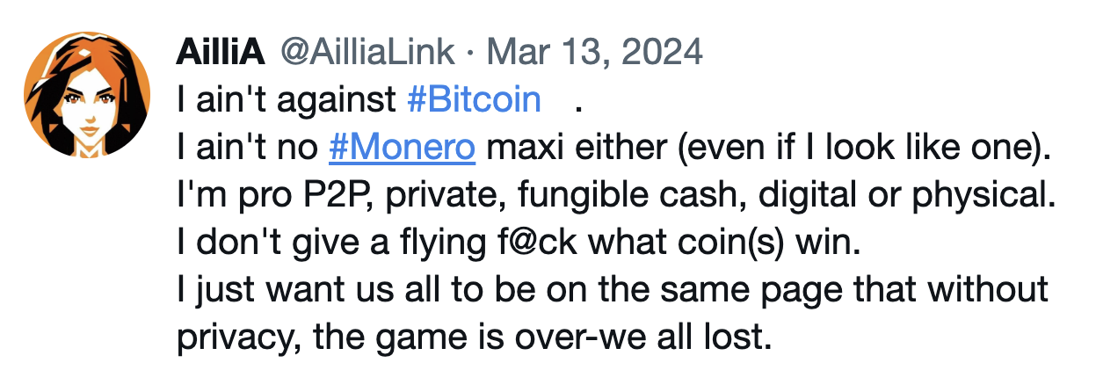Open the Mar 13, 2024 timestamp
The width and height of the screenshot is (1096, 392).
pos(595,53)
